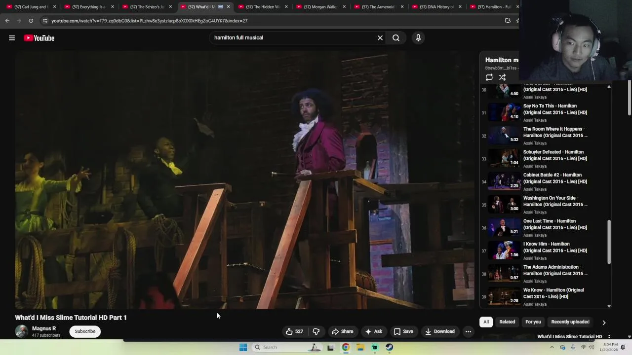Open Task View from the taskbar
The height and width of the screenshot is (355, 632).
[x=330, y=347]
